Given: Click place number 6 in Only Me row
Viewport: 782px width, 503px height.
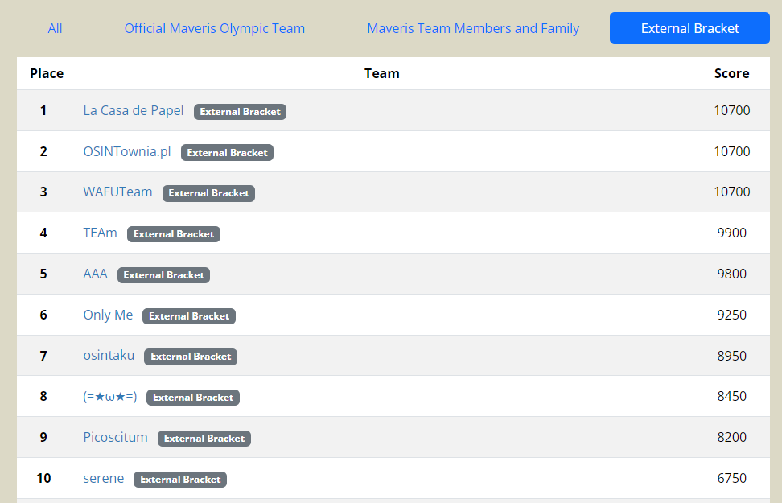Looking at the screenshot, I should pos(43,315).
